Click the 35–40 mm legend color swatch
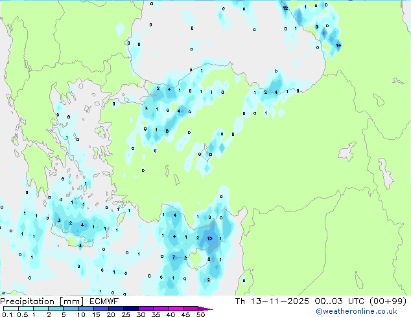 click(x=161, y=309)
